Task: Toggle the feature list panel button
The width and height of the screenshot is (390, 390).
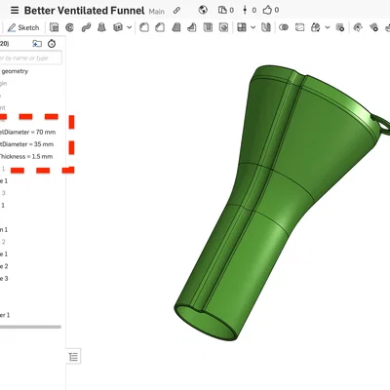Action: (x=74, y=357)
